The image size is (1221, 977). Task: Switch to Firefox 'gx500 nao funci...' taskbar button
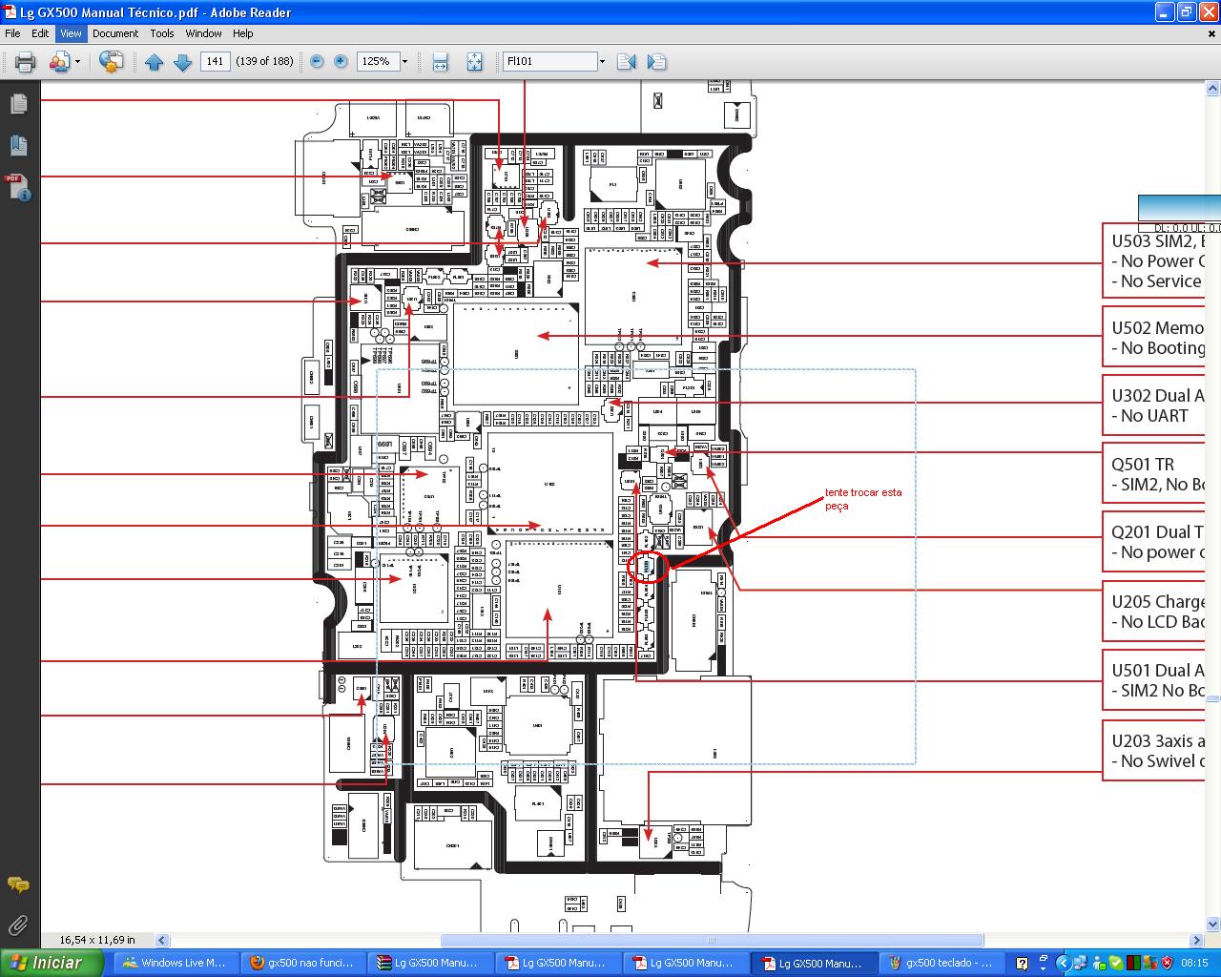click(x=303, y=963)
